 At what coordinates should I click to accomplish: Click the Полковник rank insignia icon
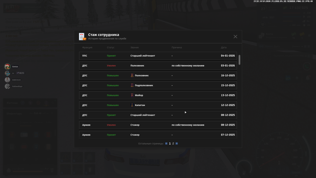[132, 76]
